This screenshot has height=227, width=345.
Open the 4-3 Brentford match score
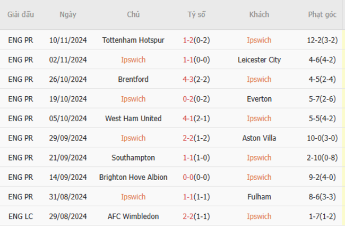point(188,79)
